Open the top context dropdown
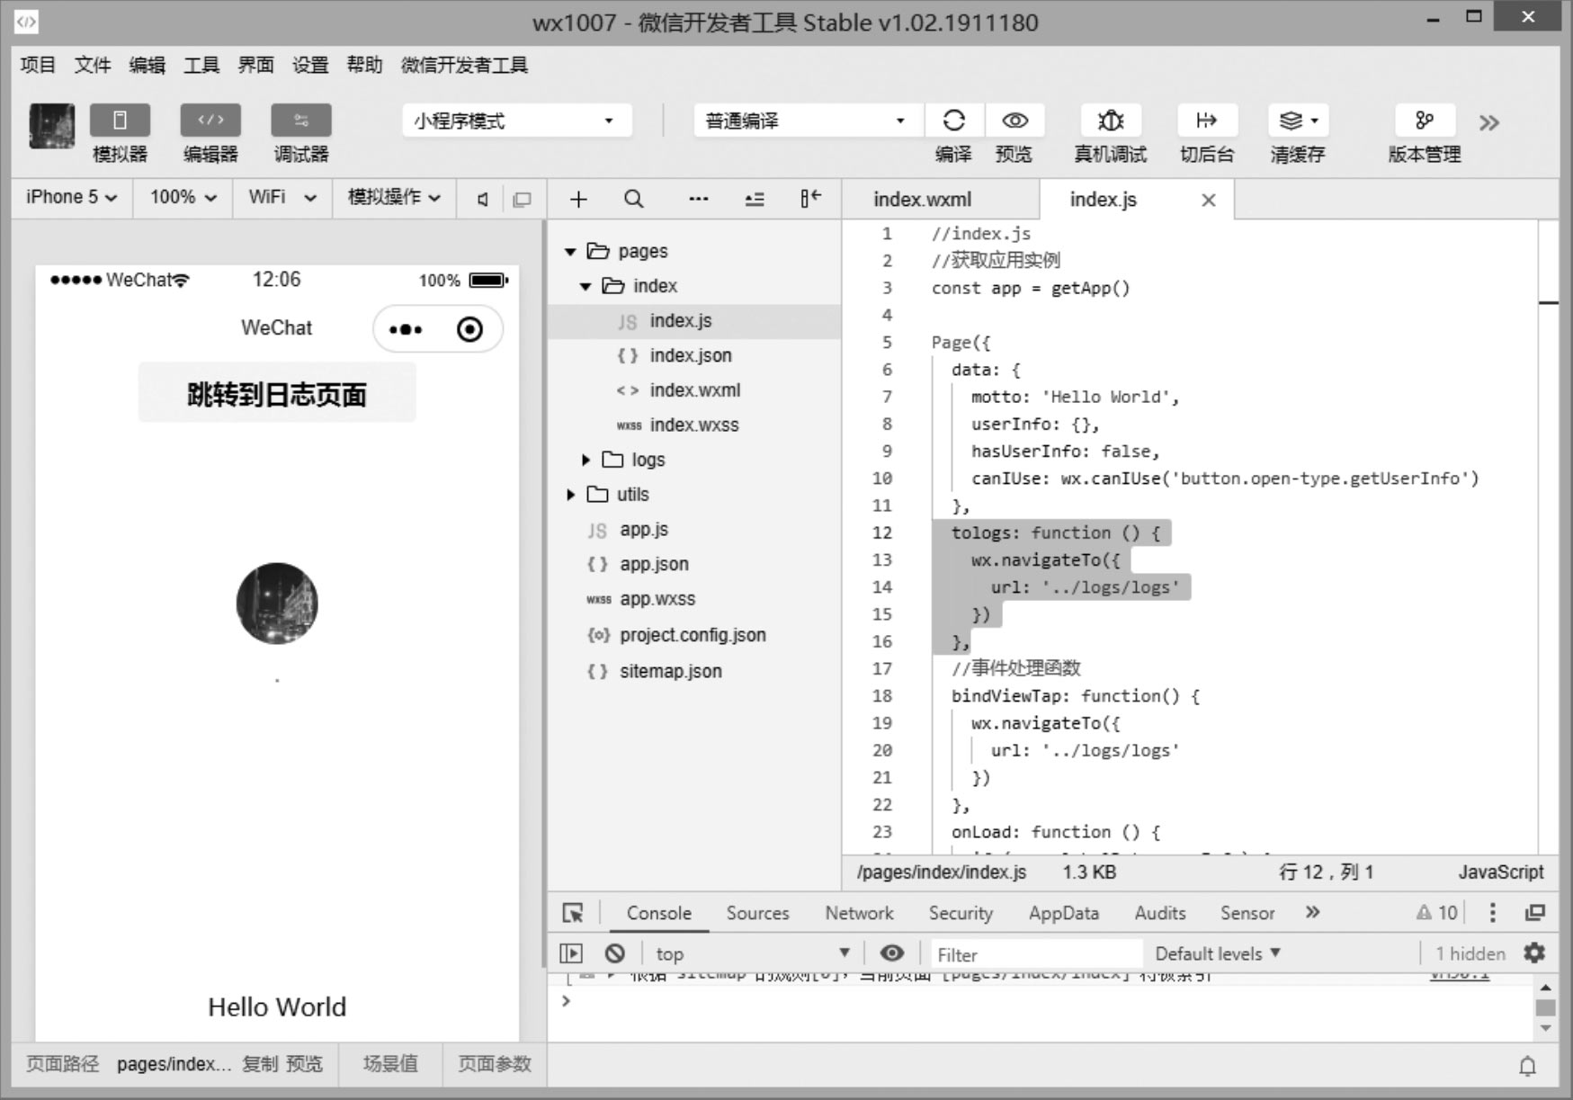Image resolution: width=1573 pixels, height=1100 pixels. point(752,953)
